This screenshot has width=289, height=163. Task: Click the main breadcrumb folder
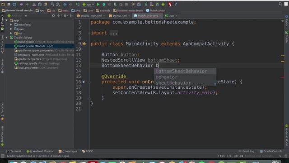(63, 10)
